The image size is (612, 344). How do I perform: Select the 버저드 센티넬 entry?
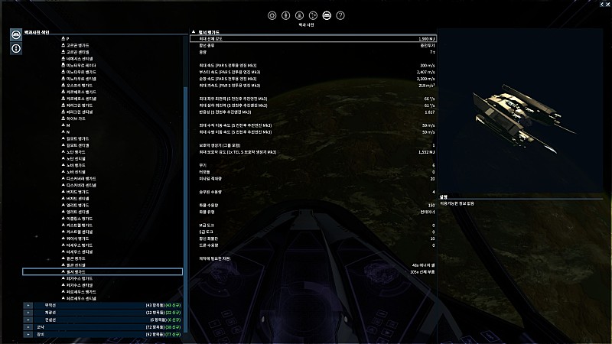click(78, 199)
